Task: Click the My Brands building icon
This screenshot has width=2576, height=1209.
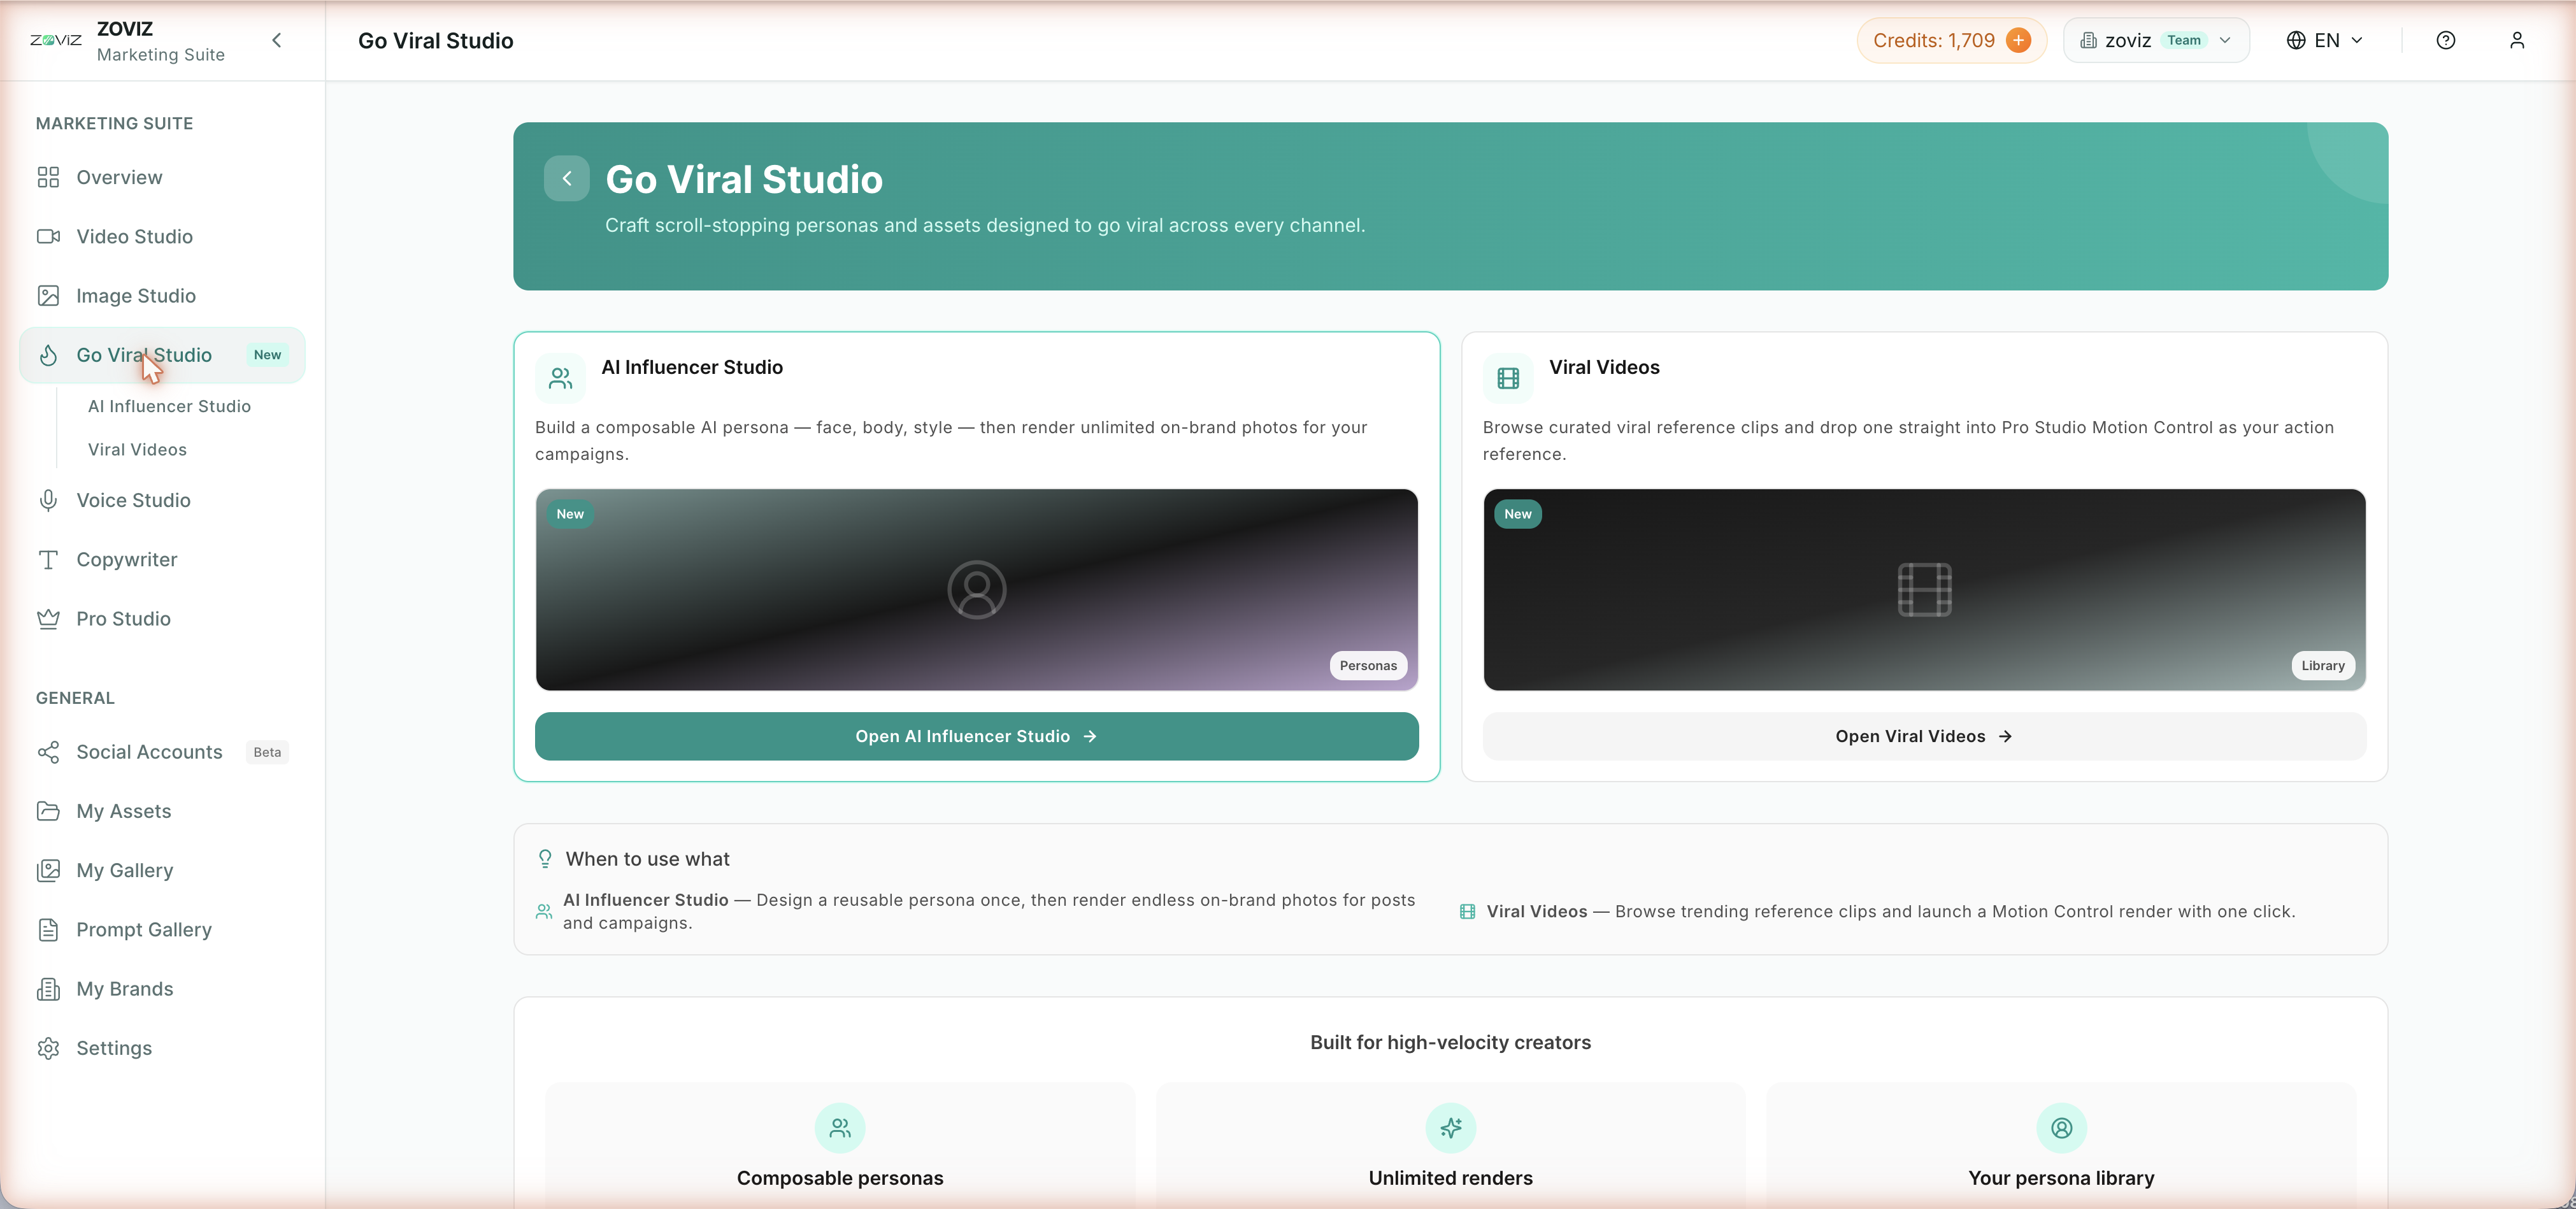Action: coord(48,989)
